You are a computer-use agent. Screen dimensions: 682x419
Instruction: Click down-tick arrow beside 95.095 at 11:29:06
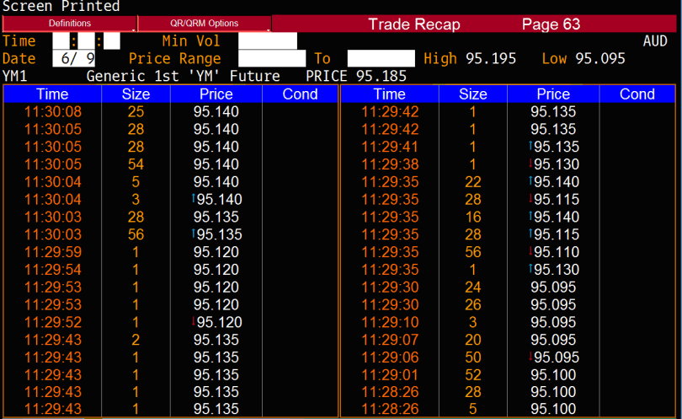tap(531, 357)
